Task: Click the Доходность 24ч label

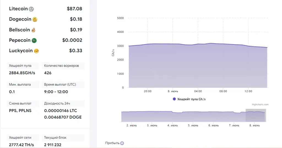Action: [x=57, y=103]
